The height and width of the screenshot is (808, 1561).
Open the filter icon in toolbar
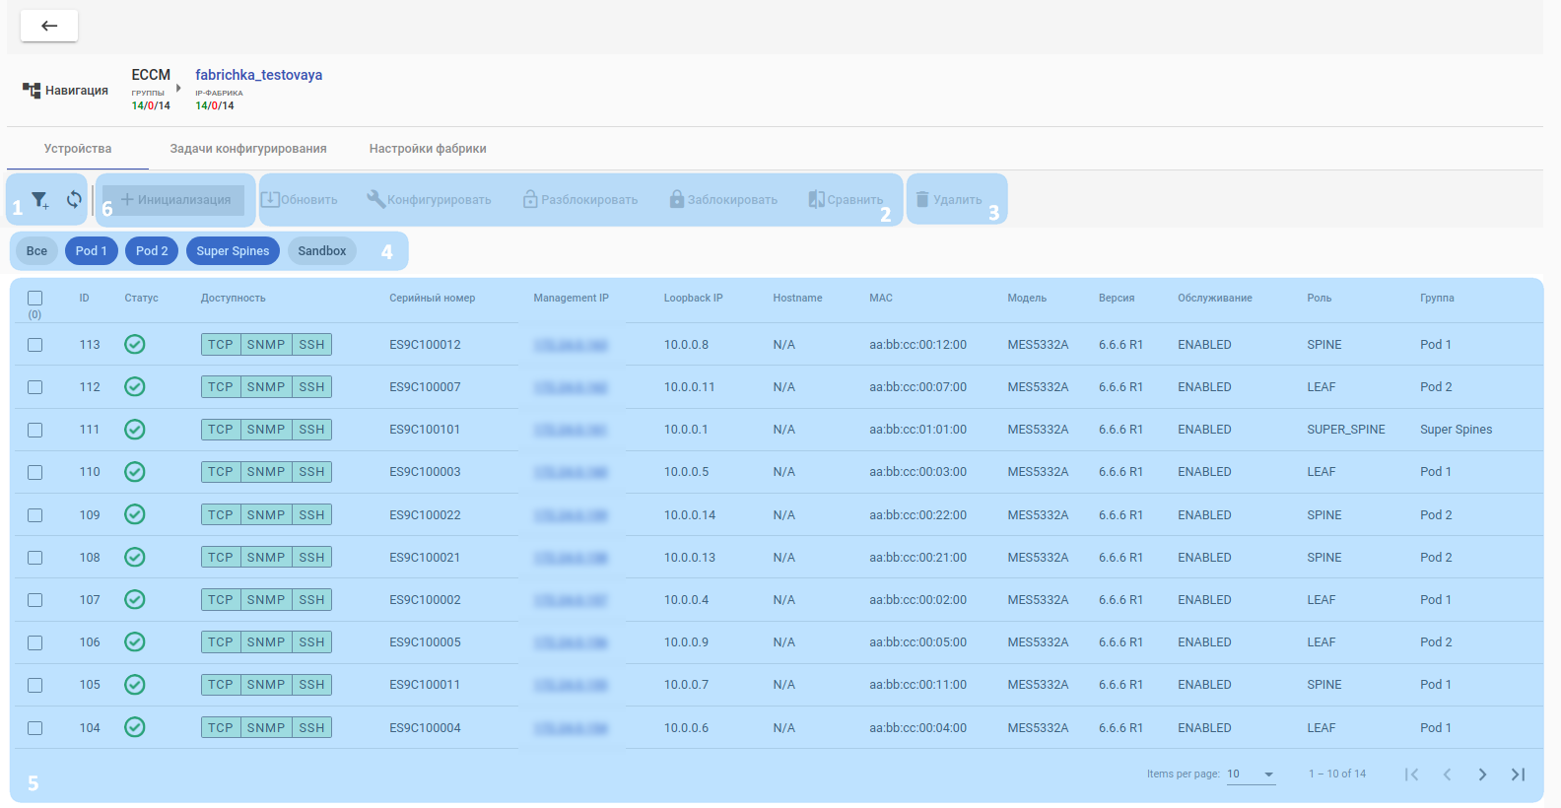pyautogui.click(x=39, y=200)
